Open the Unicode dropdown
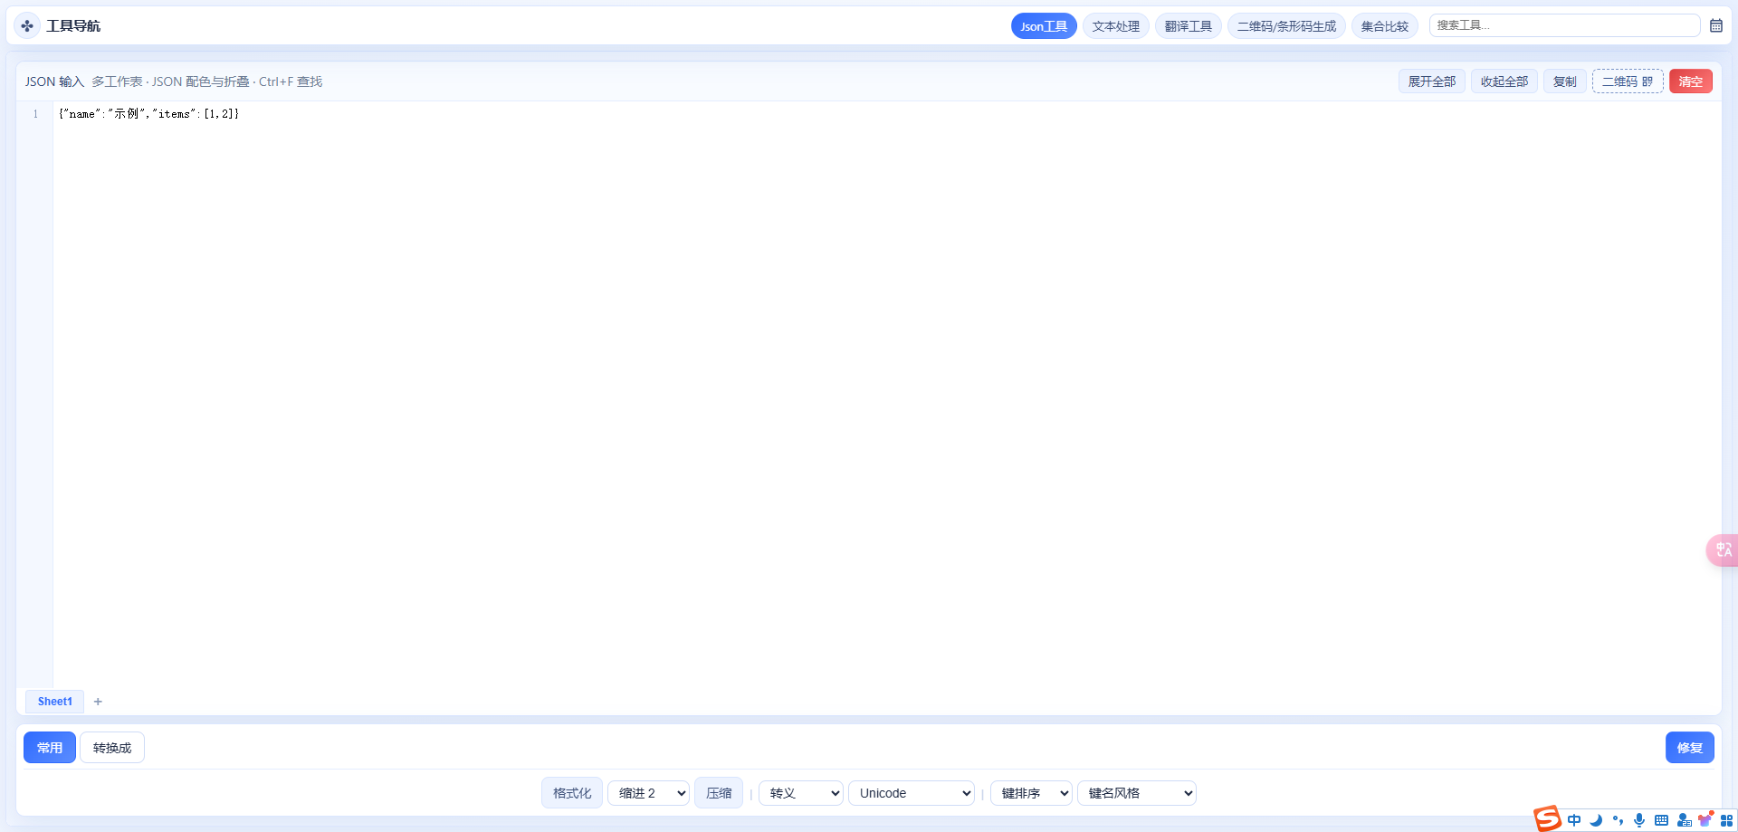Screen dimensions: 1738x832 click(912, 793)
